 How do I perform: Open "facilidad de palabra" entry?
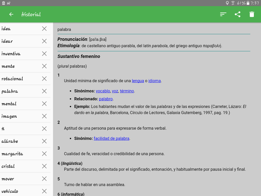111,138
